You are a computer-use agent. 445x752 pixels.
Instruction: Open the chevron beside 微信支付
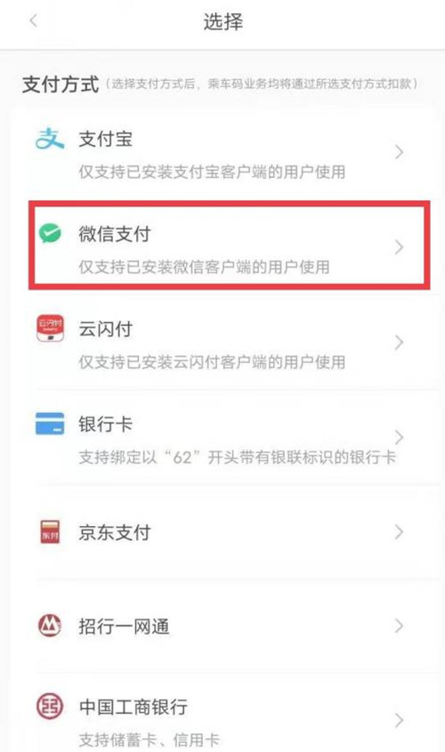tap(399, 247)
